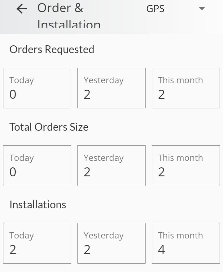
Task: Open Today card under Total Orders Size
Action: pyautogui.click(x=37, y=166)
